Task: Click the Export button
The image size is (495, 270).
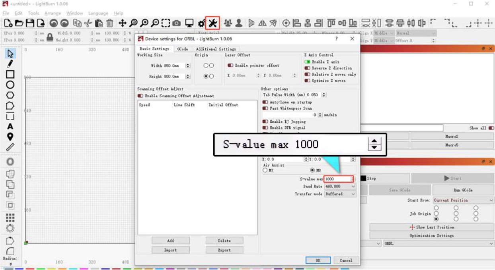Action: point(224,250)
